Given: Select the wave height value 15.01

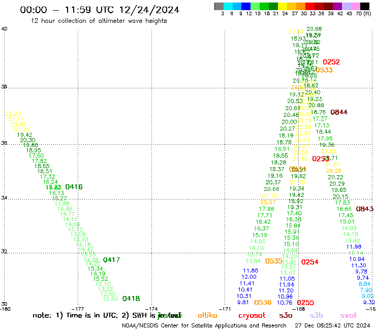Looking at the screenshot, I should (x=347, y=221).
